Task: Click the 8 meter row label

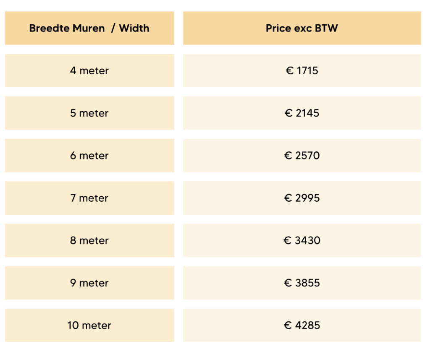Action: click(x=89, y=241)
